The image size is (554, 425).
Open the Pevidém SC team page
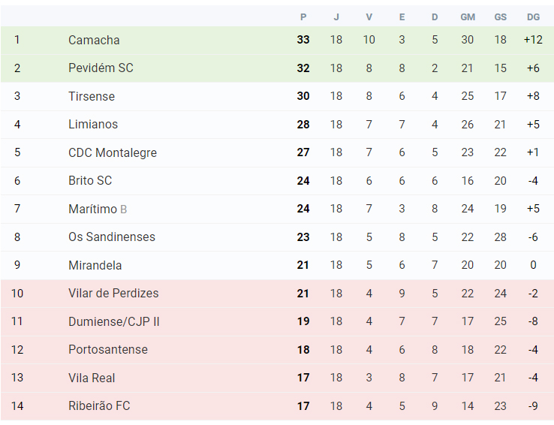(x=101, y=68)
